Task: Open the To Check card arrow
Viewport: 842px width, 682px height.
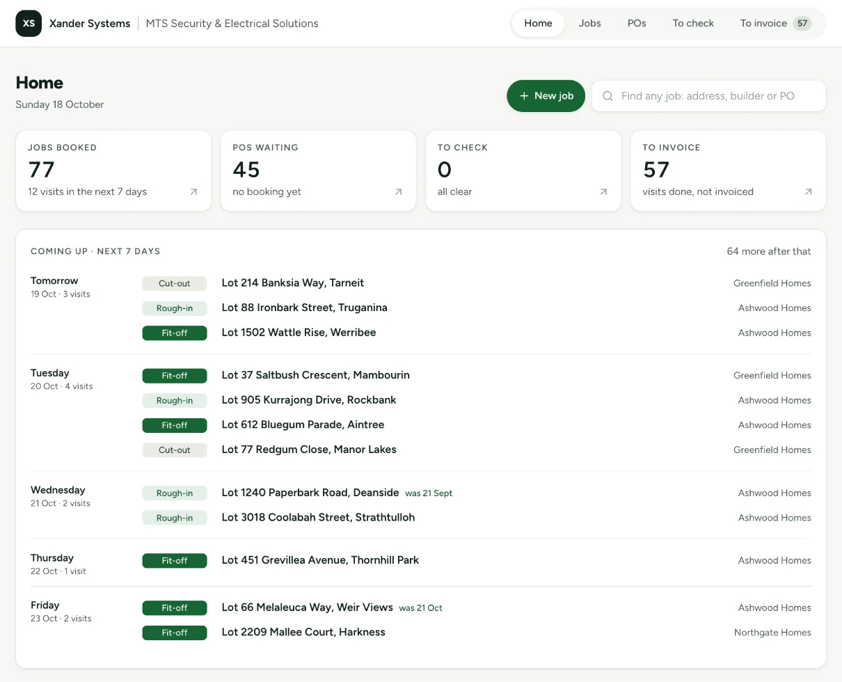Action: (603, 192)
